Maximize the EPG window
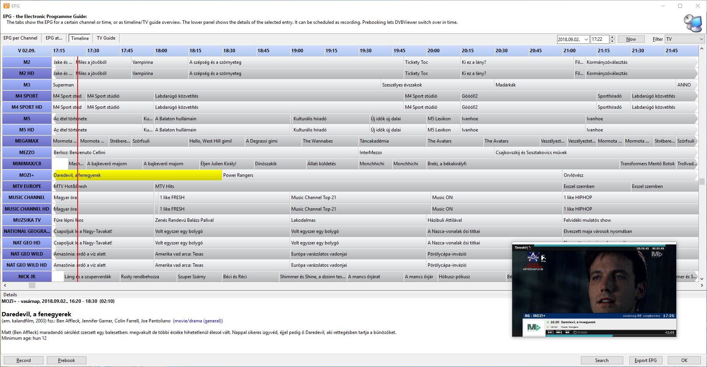 (680, 6)
